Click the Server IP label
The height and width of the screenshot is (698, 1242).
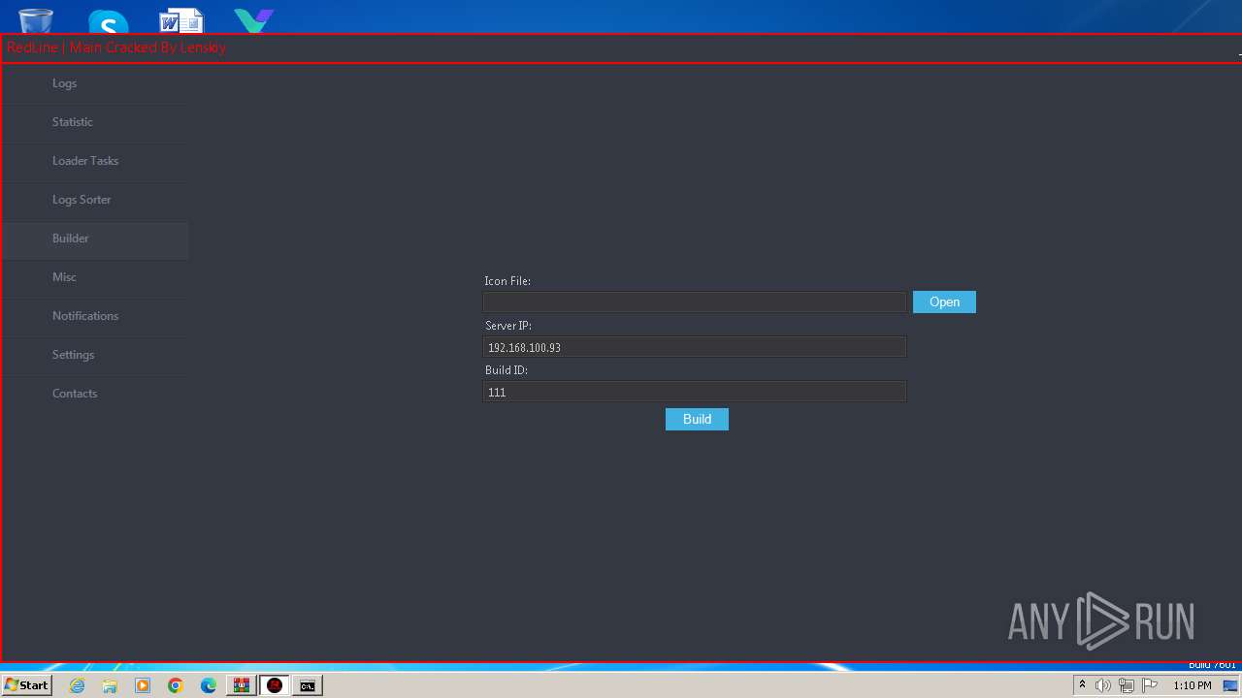point(508,326)
